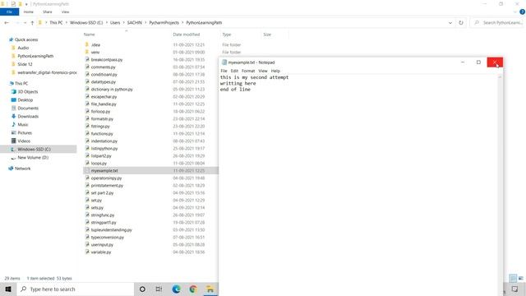Sort files by Date modified column
Image resolution: width=526 pixels, height=296 pixels.
pyautogui.click(x=187, y=35)
